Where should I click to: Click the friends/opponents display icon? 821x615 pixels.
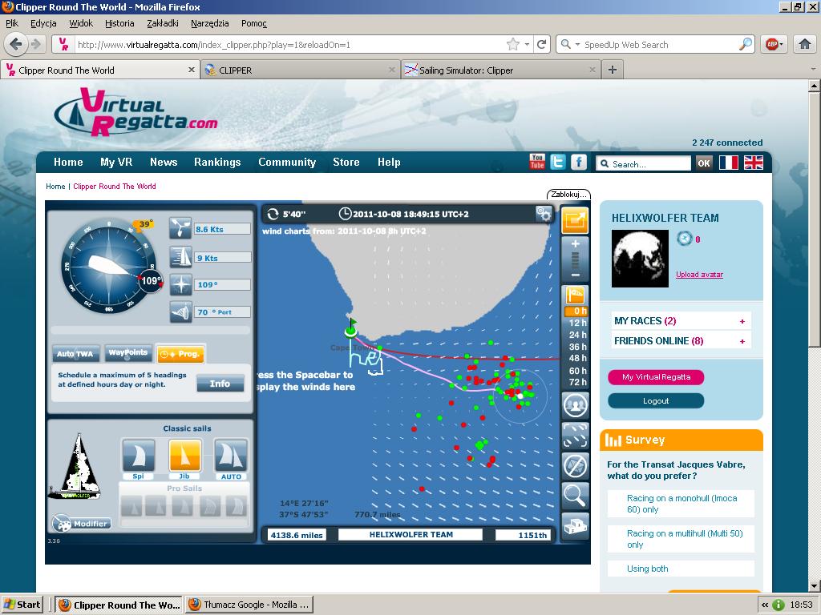(575, 405)
